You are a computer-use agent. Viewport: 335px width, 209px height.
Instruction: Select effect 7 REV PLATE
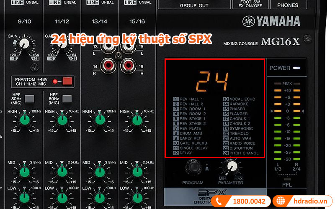[187, 129]
